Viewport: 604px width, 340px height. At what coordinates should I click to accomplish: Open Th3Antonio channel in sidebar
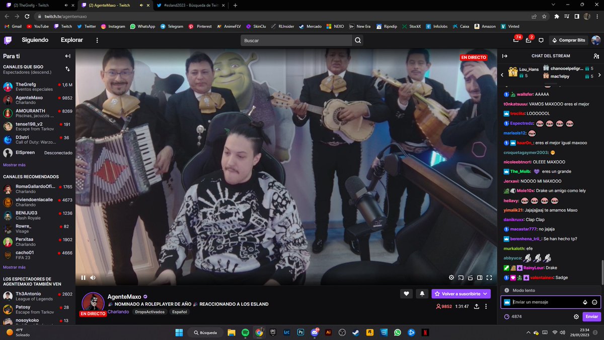coord(38,296)
